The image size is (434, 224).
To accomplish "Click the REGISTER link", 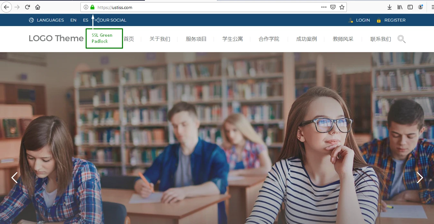I will click(395, 20).
